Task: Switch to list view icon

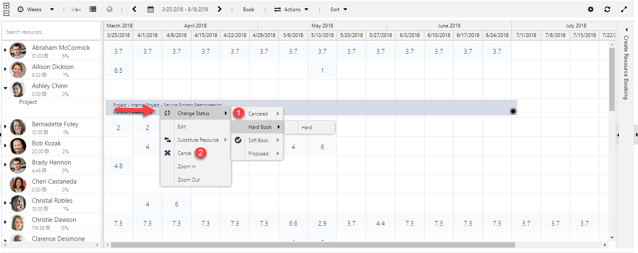Action: (x=93, y=9)
